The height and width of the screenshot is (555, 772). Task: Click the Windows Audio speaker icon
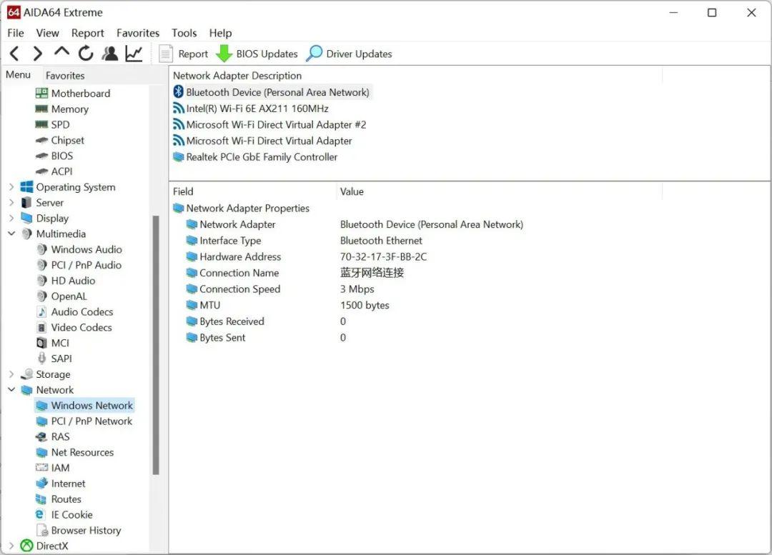[x=42, y=249]
